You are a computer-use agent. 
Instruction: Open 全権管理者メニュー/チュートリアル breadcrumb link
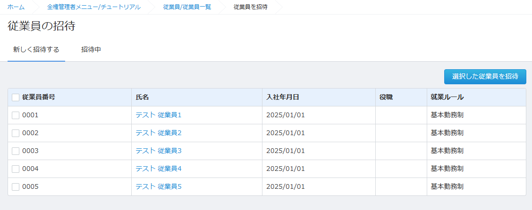tap(93, 7)
